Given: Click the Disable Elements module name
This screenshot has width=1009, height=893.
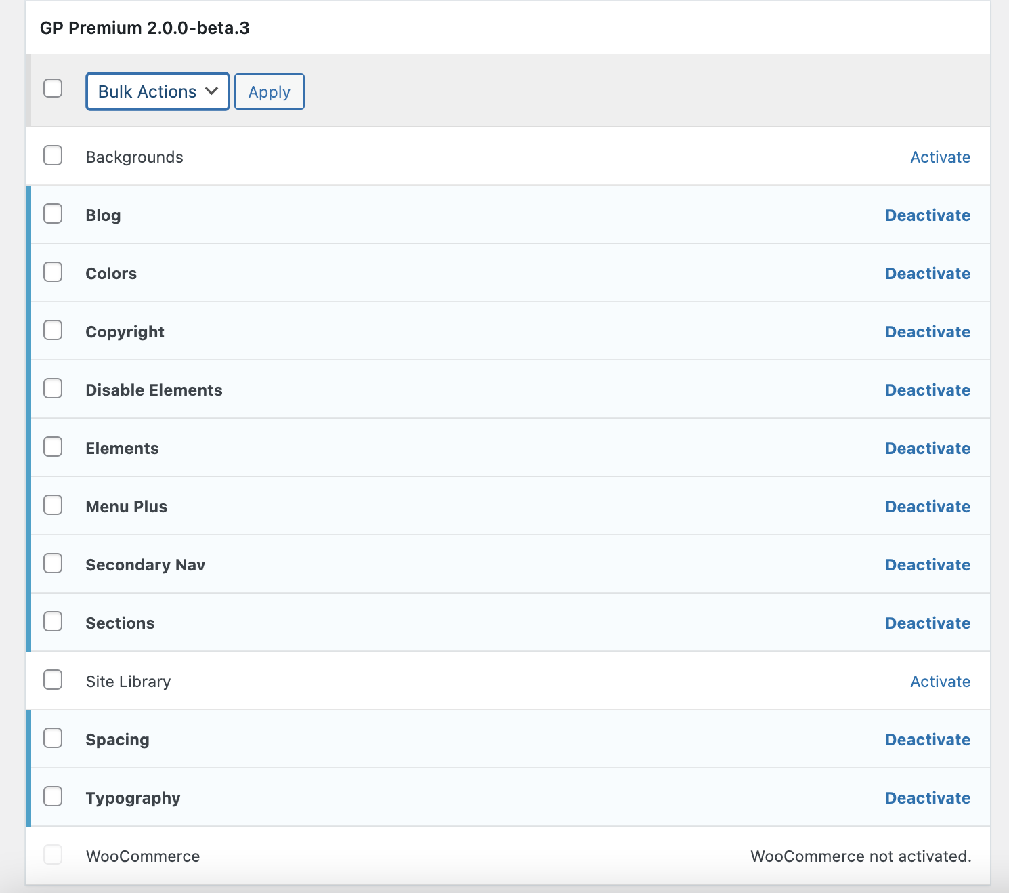Looking at the screenshot, I should [154, 390].
